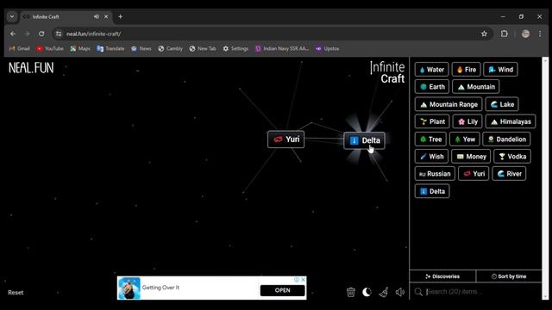Toggle Sort by time option

(x=509, y=276)
